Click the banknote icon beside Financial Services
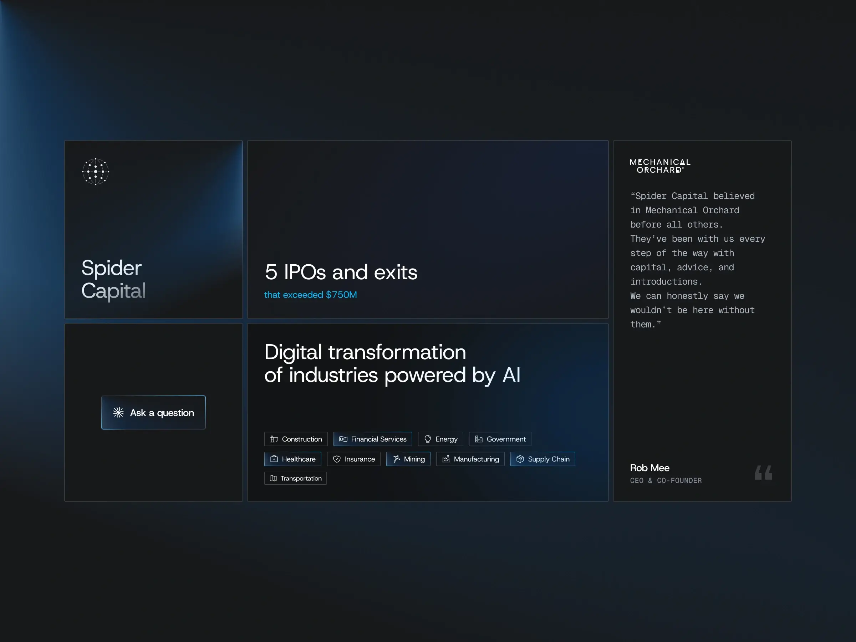856x642 pixels. [343, 439]
